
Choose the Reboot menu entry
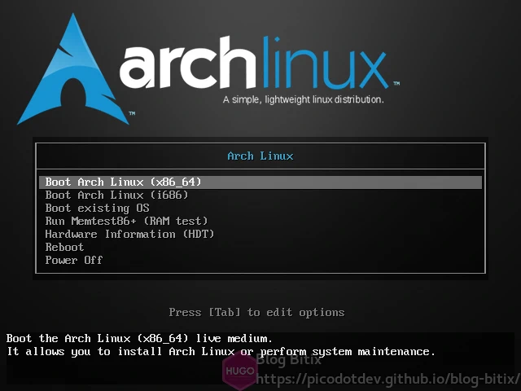(64, 247)
